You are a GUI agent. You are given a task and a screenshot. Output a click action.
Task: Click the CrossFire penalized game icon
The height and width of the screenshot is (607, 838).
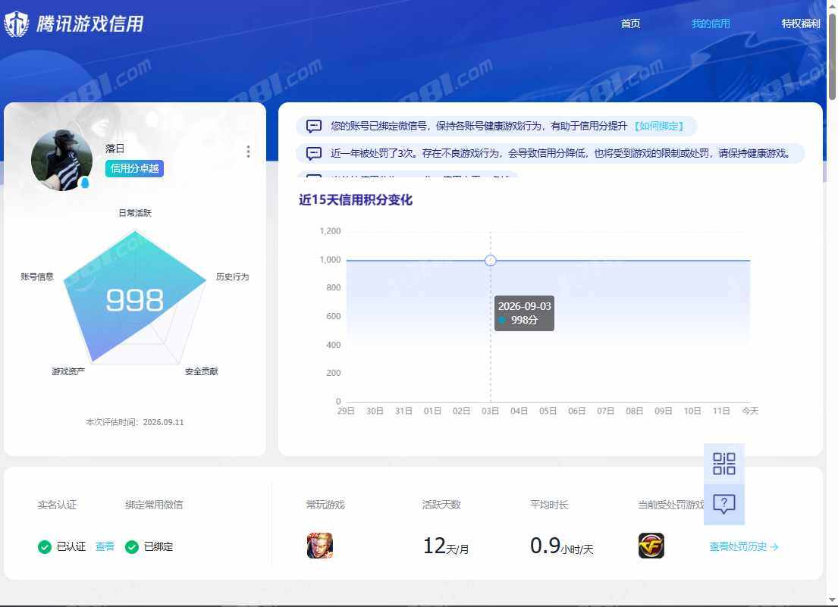651,546
